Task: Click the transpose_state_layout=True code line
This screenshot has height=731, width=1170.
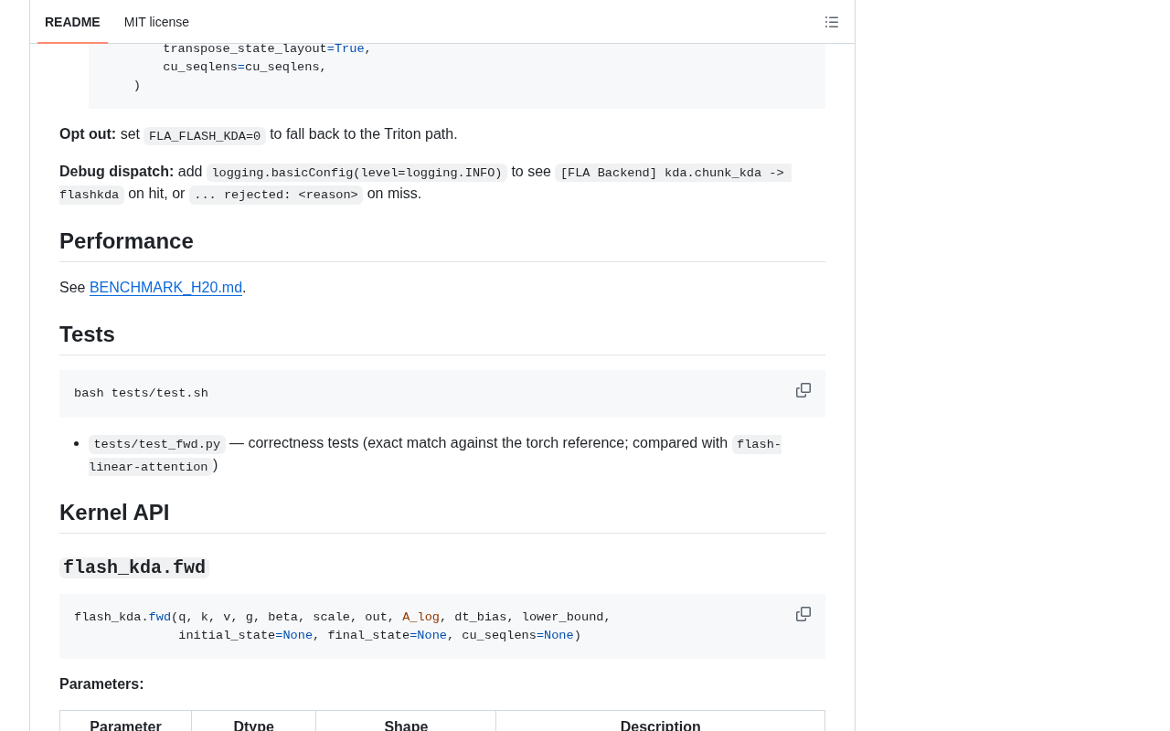Action: (x=267, y=48)
